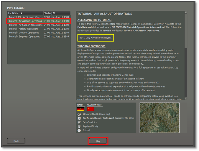The height and width of the screenshot is (151, 199).
Task: Click the difficulty level icon
Action: [79, 126]
